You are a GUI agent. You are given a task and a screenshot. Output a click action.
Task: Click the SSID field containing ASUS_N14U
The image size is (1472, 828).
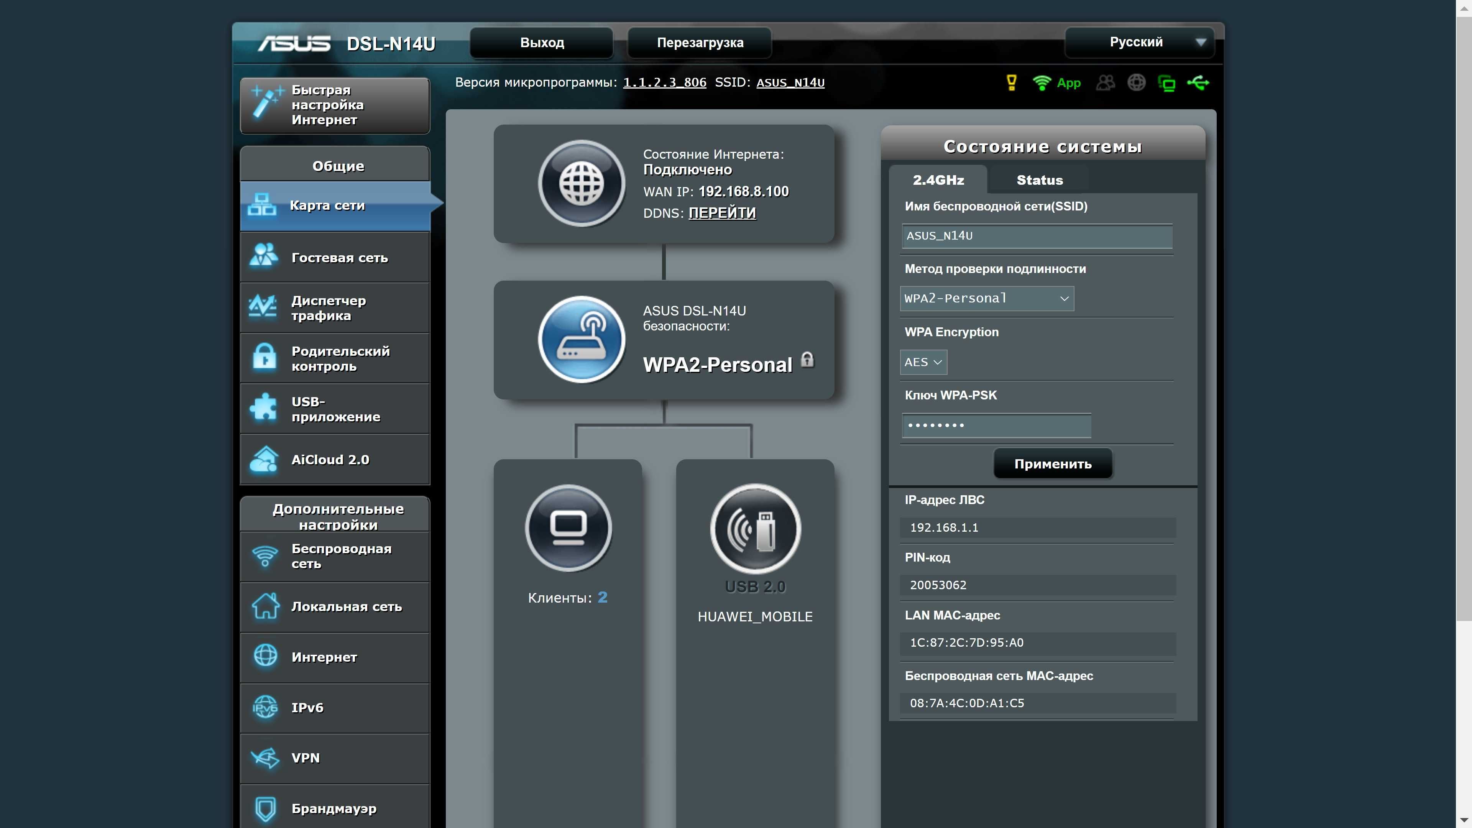(1037, 236)
